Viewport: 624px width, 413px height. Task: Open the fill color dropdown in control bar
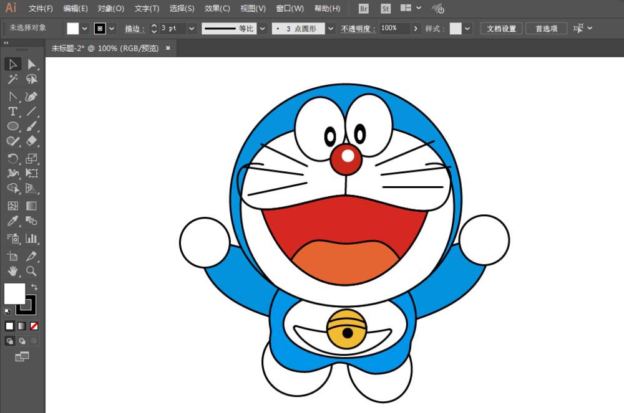[x=84, y=29]
